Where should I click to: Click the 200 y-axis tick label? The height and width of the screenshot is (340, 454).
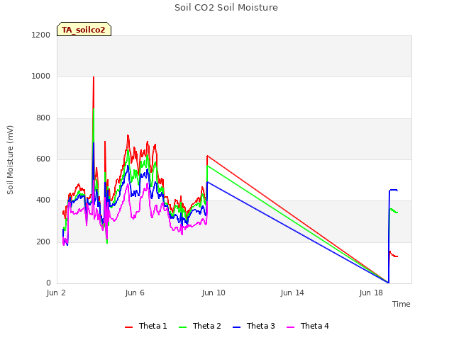click(x=43, y=242)
